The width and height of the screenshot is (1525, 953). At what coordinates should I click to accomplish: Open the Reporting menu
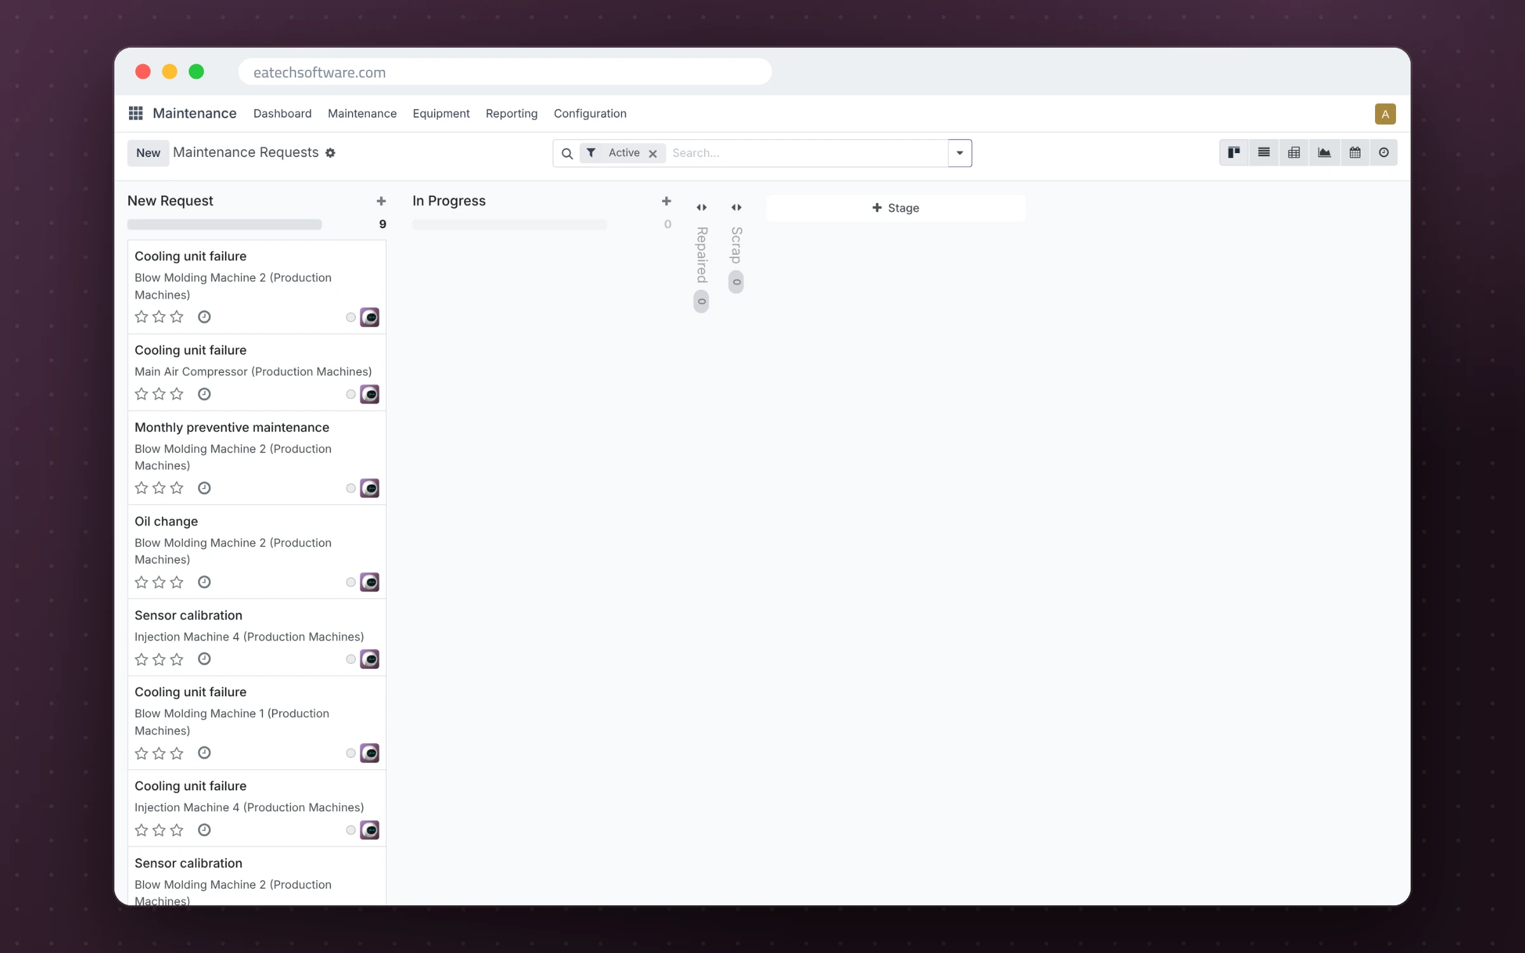[x=512, y=113]
